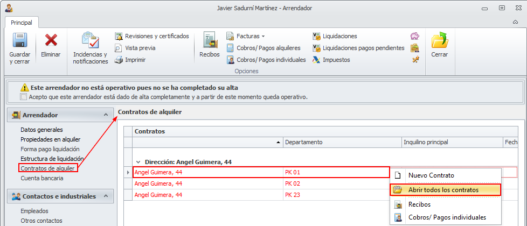
Task: Select the PK 02 contract row
Action: 261,183
